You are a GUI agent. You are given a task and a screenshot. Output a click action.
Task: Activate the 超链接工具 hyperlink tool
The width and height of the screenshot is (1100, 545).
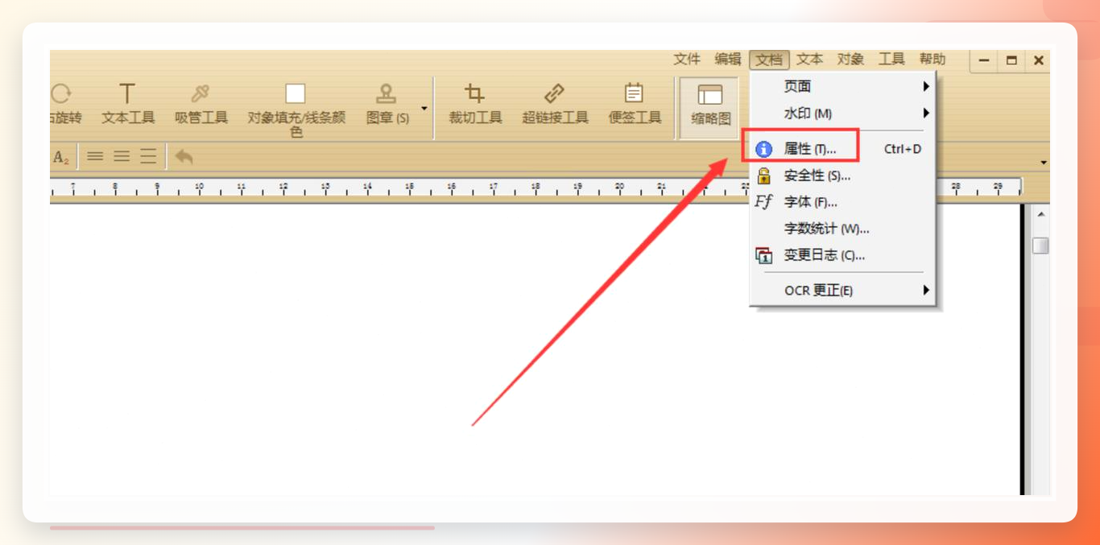555,105
